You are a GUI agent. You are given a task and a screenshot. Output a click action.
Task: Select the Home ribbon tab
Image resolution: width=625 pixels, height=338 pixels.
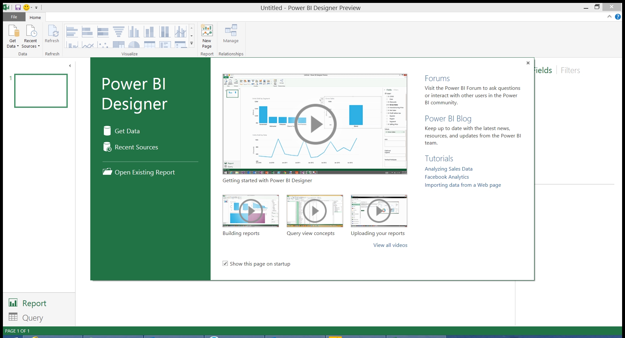pyautogui.click(x=35, y=17)
